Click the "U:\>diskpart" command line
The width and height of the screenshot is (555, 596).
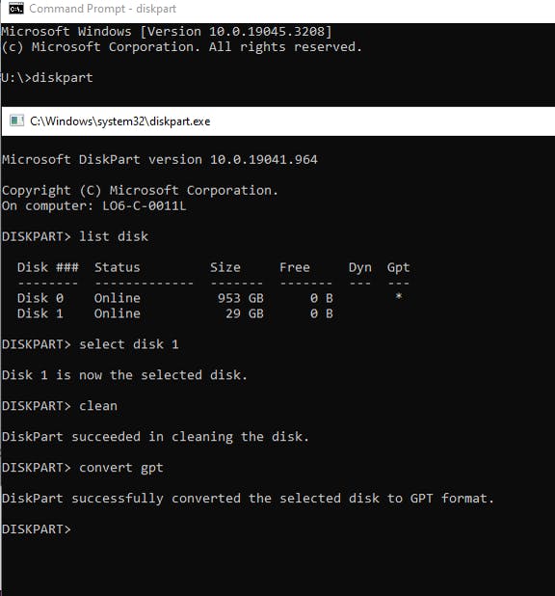coord(47,77)
